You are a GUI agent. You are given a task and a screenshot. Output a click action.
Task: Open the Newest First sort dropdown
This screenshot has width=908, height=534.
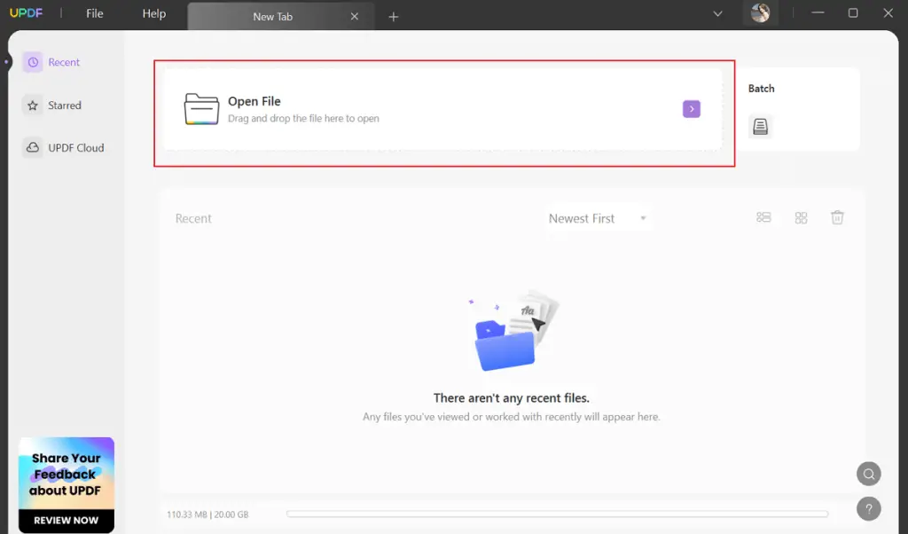[x=598, y=218]
